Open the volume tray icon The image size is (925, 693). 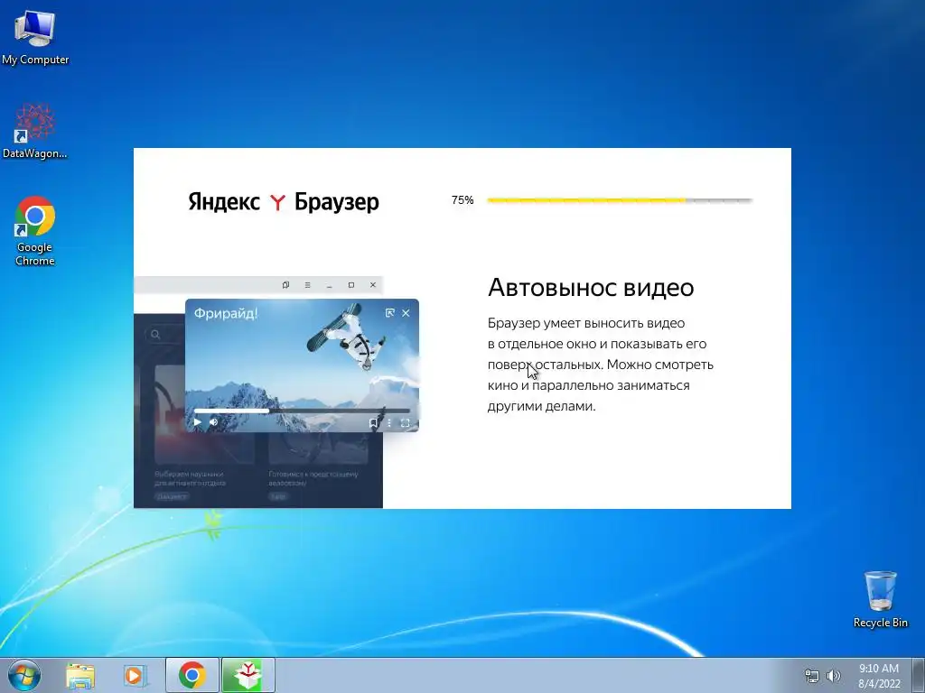pos(834,676)
